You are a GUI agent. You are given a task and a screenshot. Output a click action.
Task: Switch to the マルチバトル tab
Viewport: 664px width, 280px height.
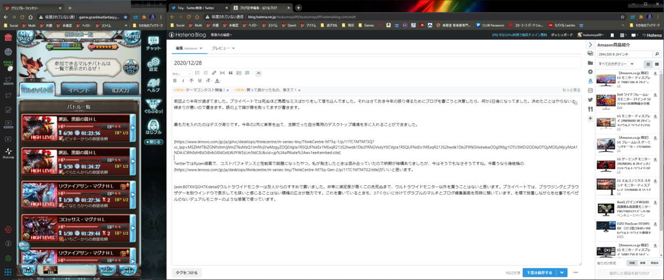37,90
